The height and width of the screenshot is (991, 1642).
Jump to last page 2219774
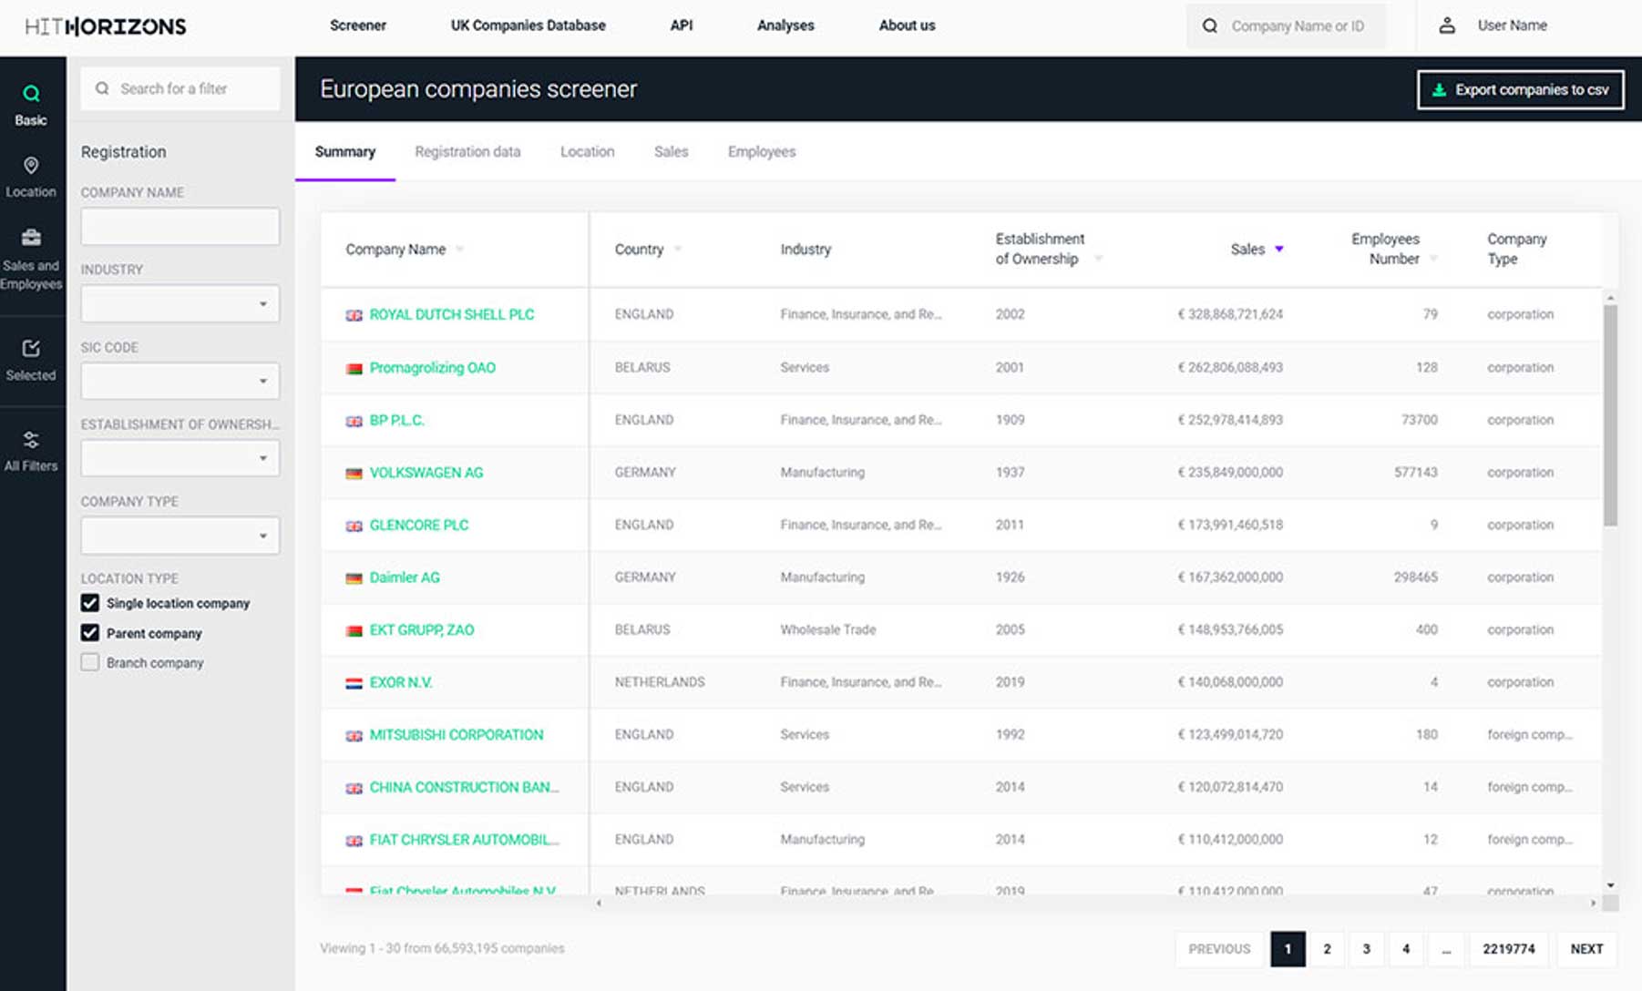point(1509,948)
